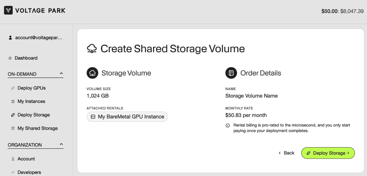The height and width of the screenshot is (176, 367).
Task: Click the Voltage Park logo icon
Action: (x=8, y=11)
